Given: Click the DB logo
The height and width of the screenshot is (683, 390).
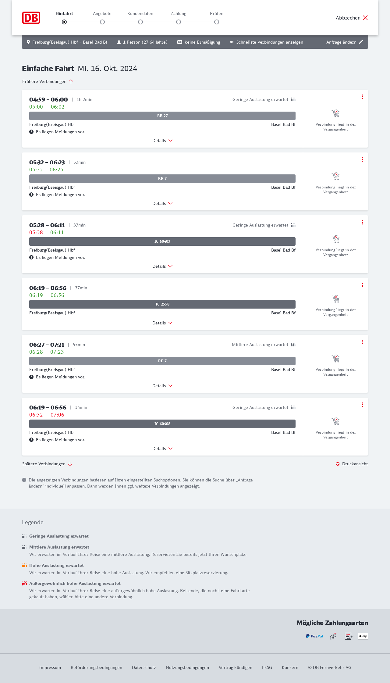Looking at the screenshot, I should tap(31, 18).
